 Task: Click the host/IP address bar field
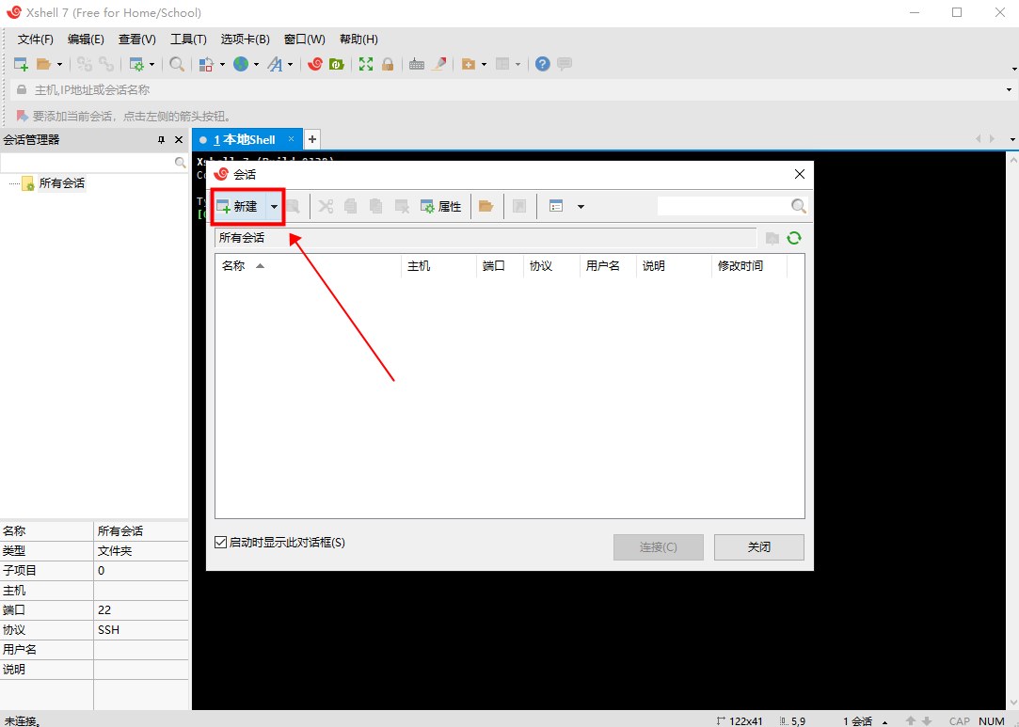[x=507, y=89]
